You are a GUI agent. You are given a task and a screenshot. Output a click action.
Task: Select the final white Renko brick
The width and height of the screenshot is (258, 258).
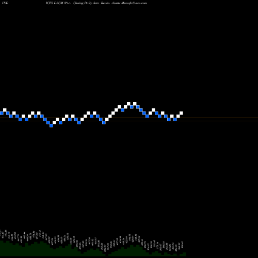[181, 113]
